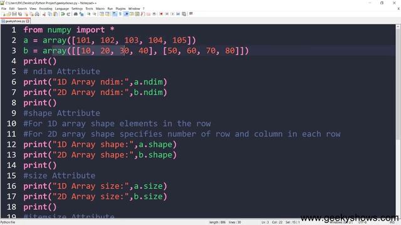Open the Tools menu
The height and width of the screenshot is (225, 401).
tap(89, 9)
